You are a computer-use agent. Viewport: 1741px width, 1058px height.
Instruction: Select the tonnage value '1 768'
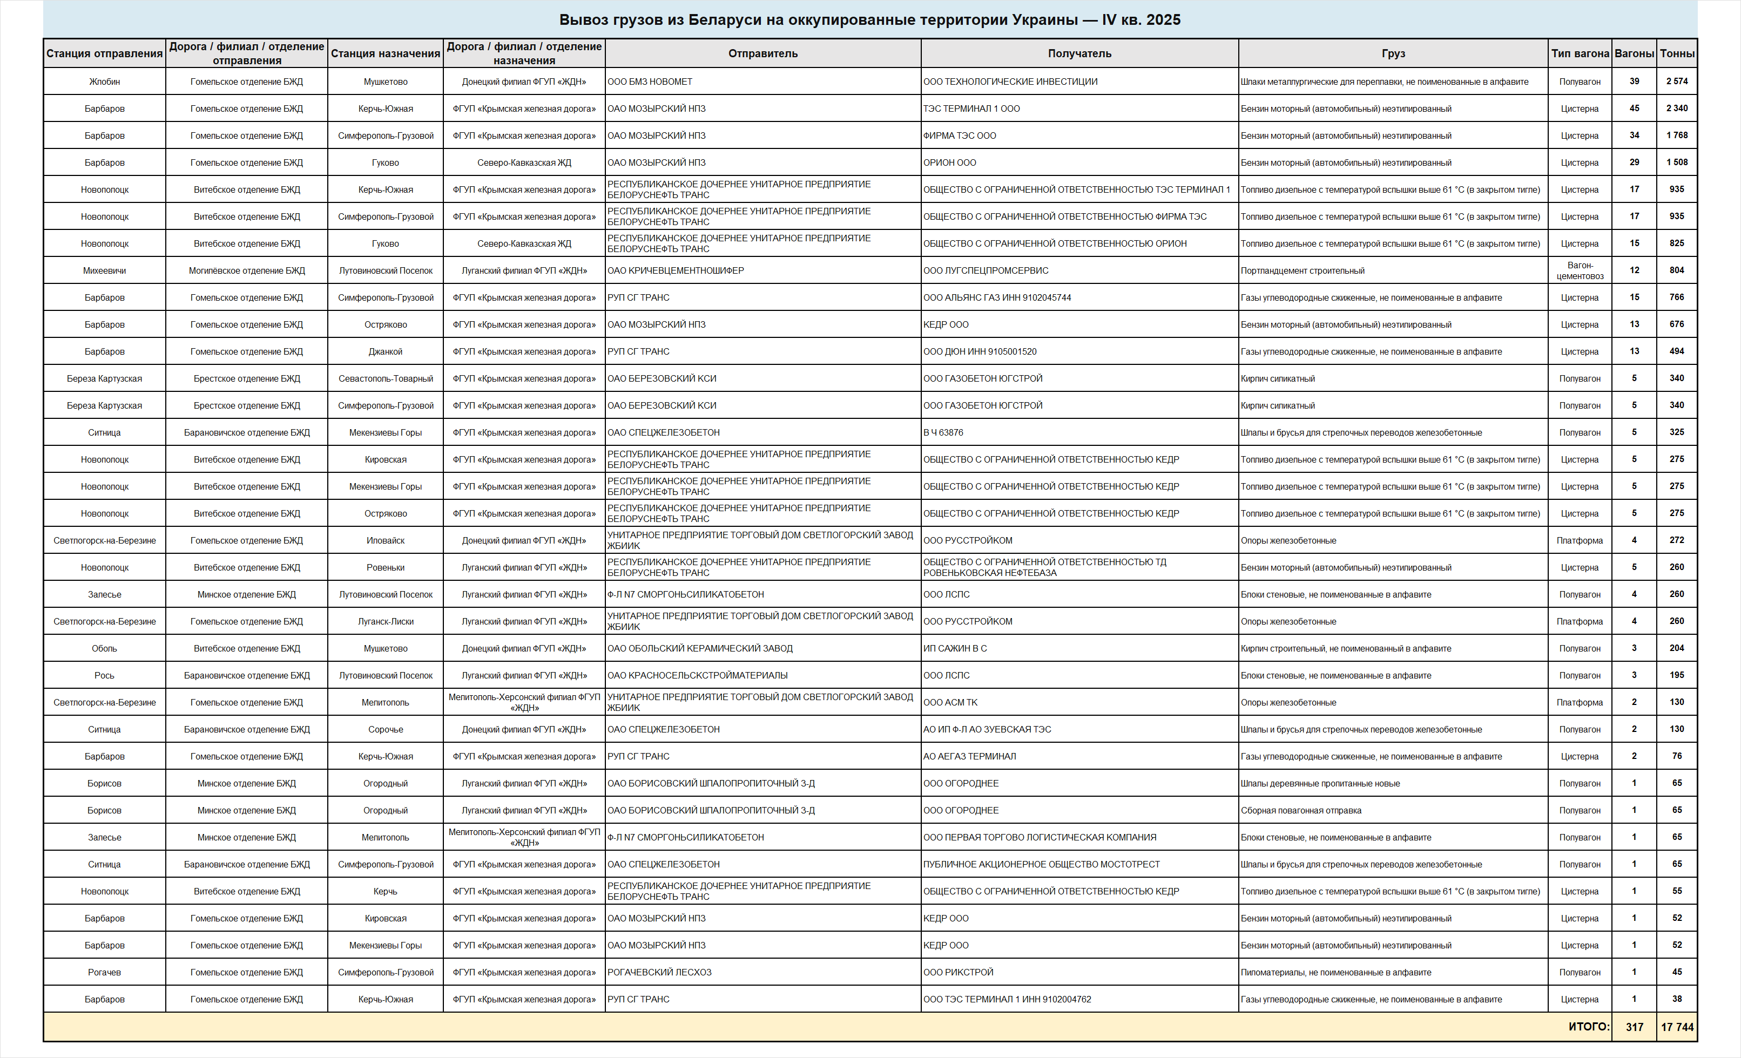[1677, 135]
